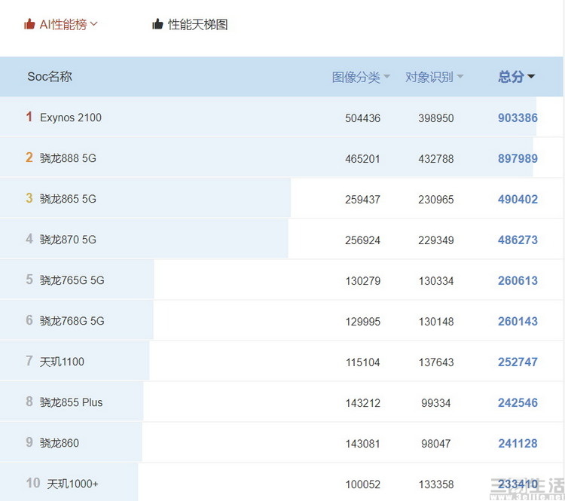
Task: Click object recognition value 230965
Action: pos(436,200)
